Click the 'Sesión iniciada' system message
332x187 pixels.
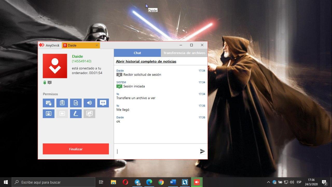click(134, 86)
